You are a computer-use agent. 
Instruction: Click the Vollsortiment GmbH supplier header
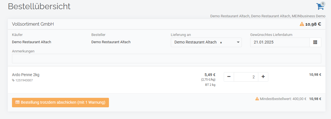point(33,24)
